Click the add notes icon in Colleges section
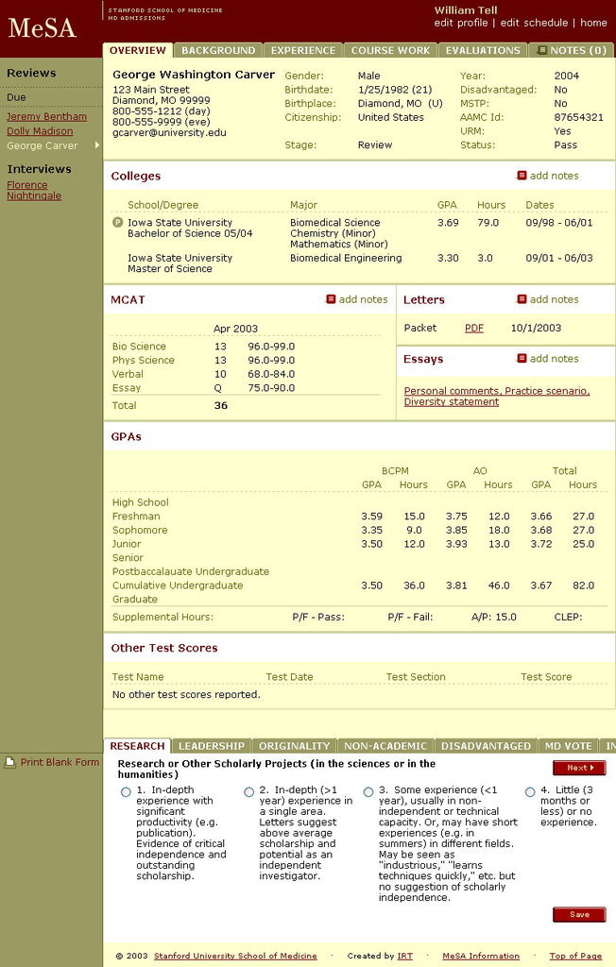The image size is (616, 967). [x=522, y=176]
